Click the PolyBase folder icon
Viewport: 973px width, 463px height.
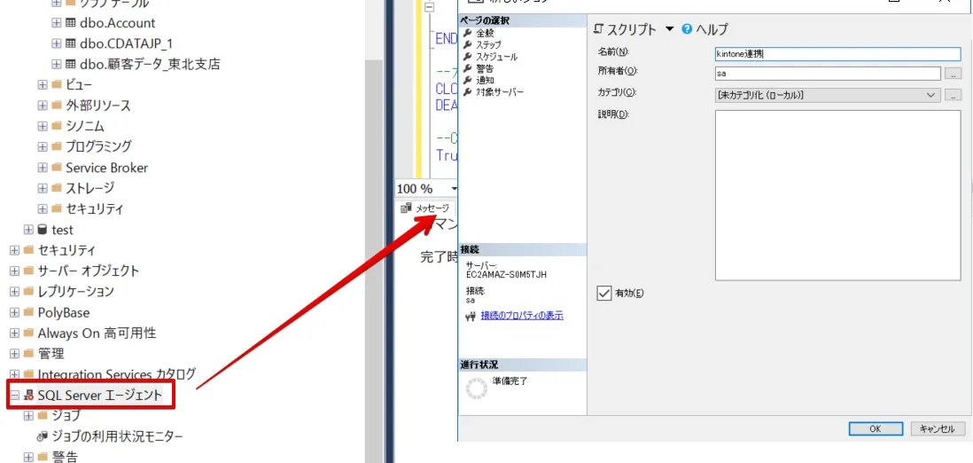point(28,312)
